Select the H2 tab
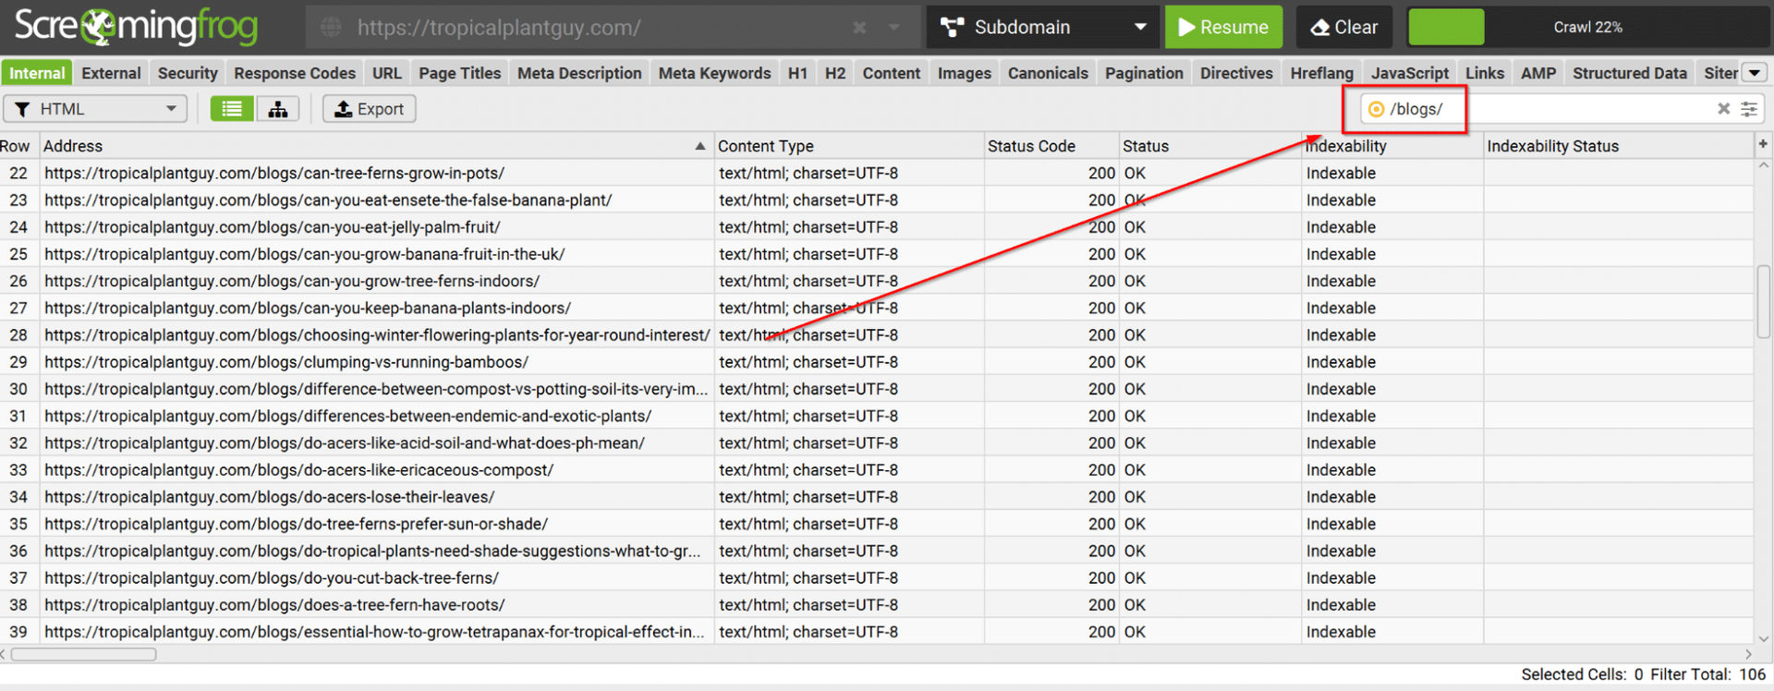 tap(835, 73)
